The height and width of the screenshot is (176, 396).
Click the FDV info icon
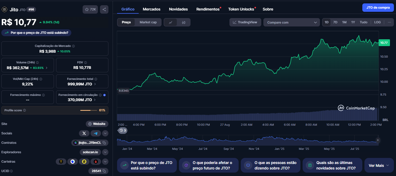[x=86, y=63]
